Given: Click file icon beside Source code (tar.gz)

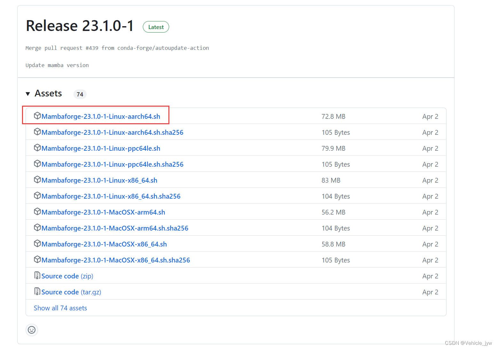Looking at the screenshot, I should [37, 291].
